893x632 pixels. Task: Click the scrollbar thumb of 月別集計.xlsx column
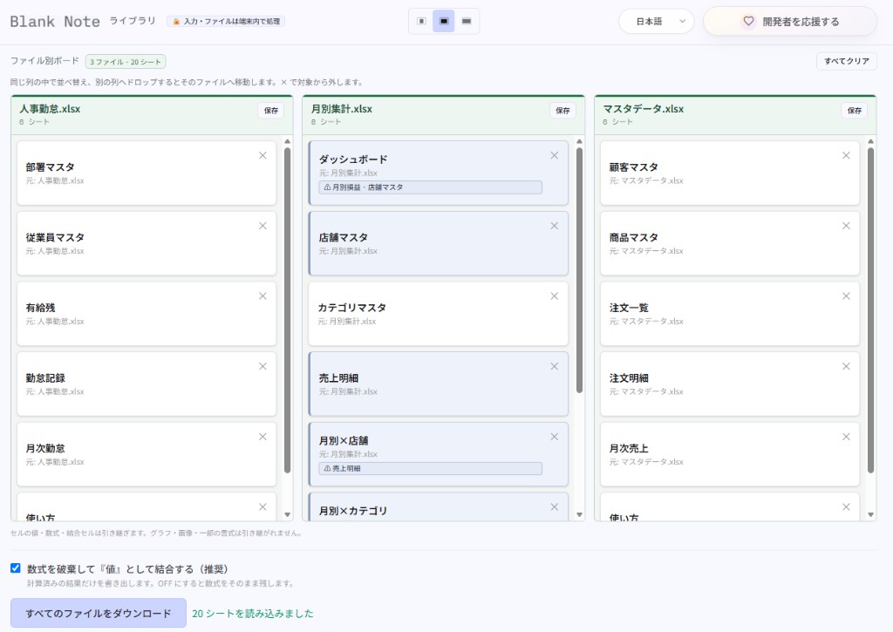579,270
